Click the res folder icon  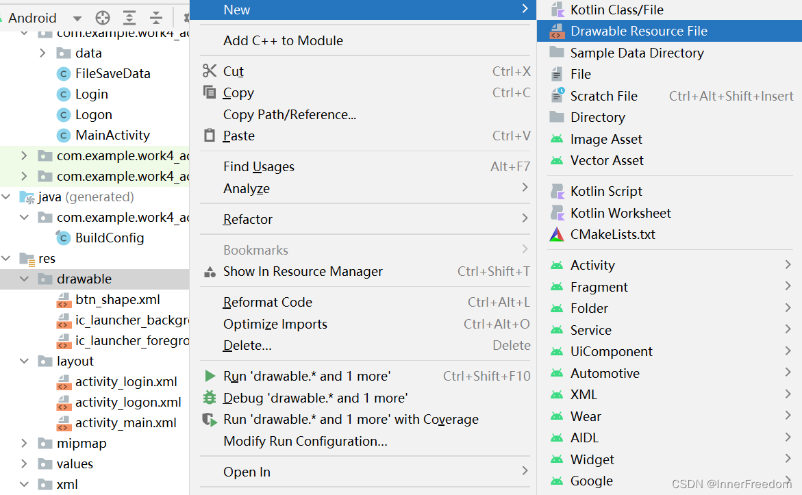pyautogui.click(x=27, y=259)
